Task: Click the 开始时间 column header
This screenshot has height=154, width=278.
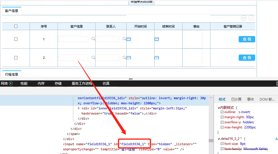Action: [x=140, y=26]
